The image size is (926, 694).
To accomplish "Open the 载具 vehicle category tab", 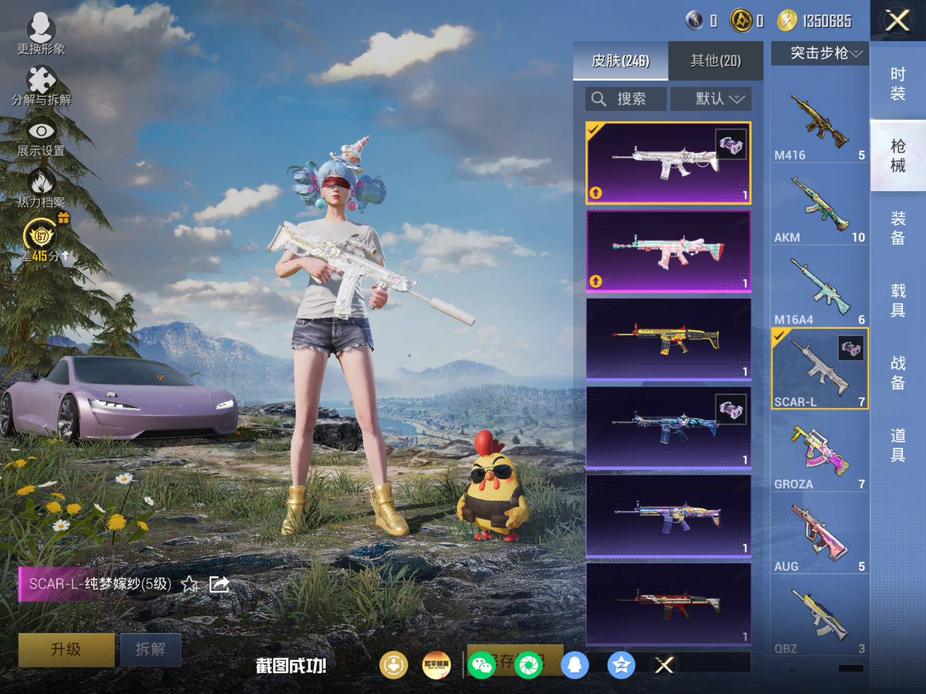I will point(898,300).
